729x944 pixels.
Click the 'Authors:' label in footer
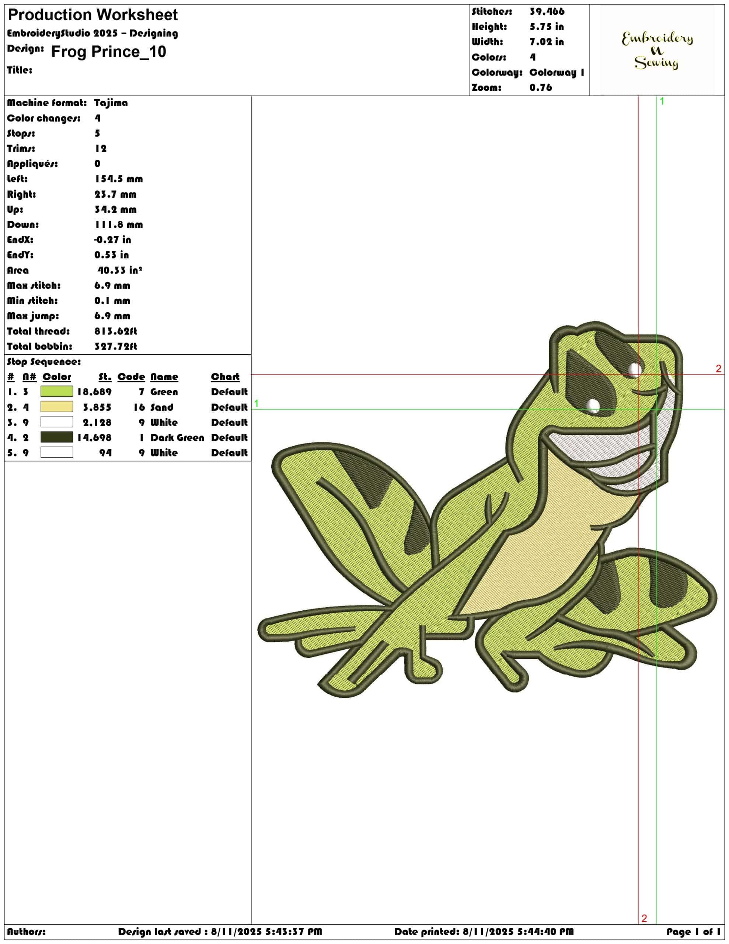26,931
